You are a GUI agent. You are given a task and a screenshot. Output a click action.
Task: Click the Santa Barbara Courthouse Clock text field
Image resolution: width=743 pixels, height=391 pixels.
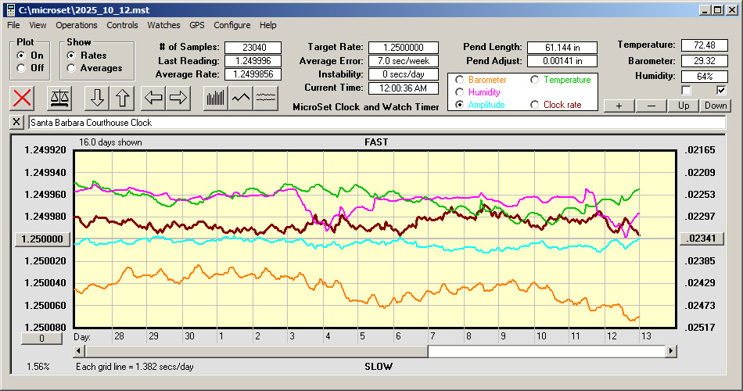[x=375, y=123]
